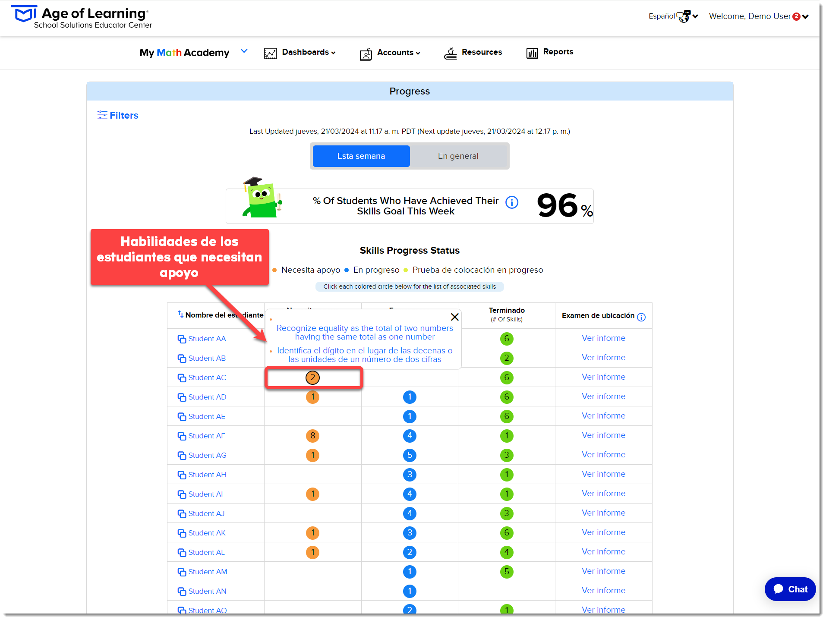The height and width of the screenshot is (620, 826).
Task: Click copy icon beside Student AG
Action: pos(182,456)
